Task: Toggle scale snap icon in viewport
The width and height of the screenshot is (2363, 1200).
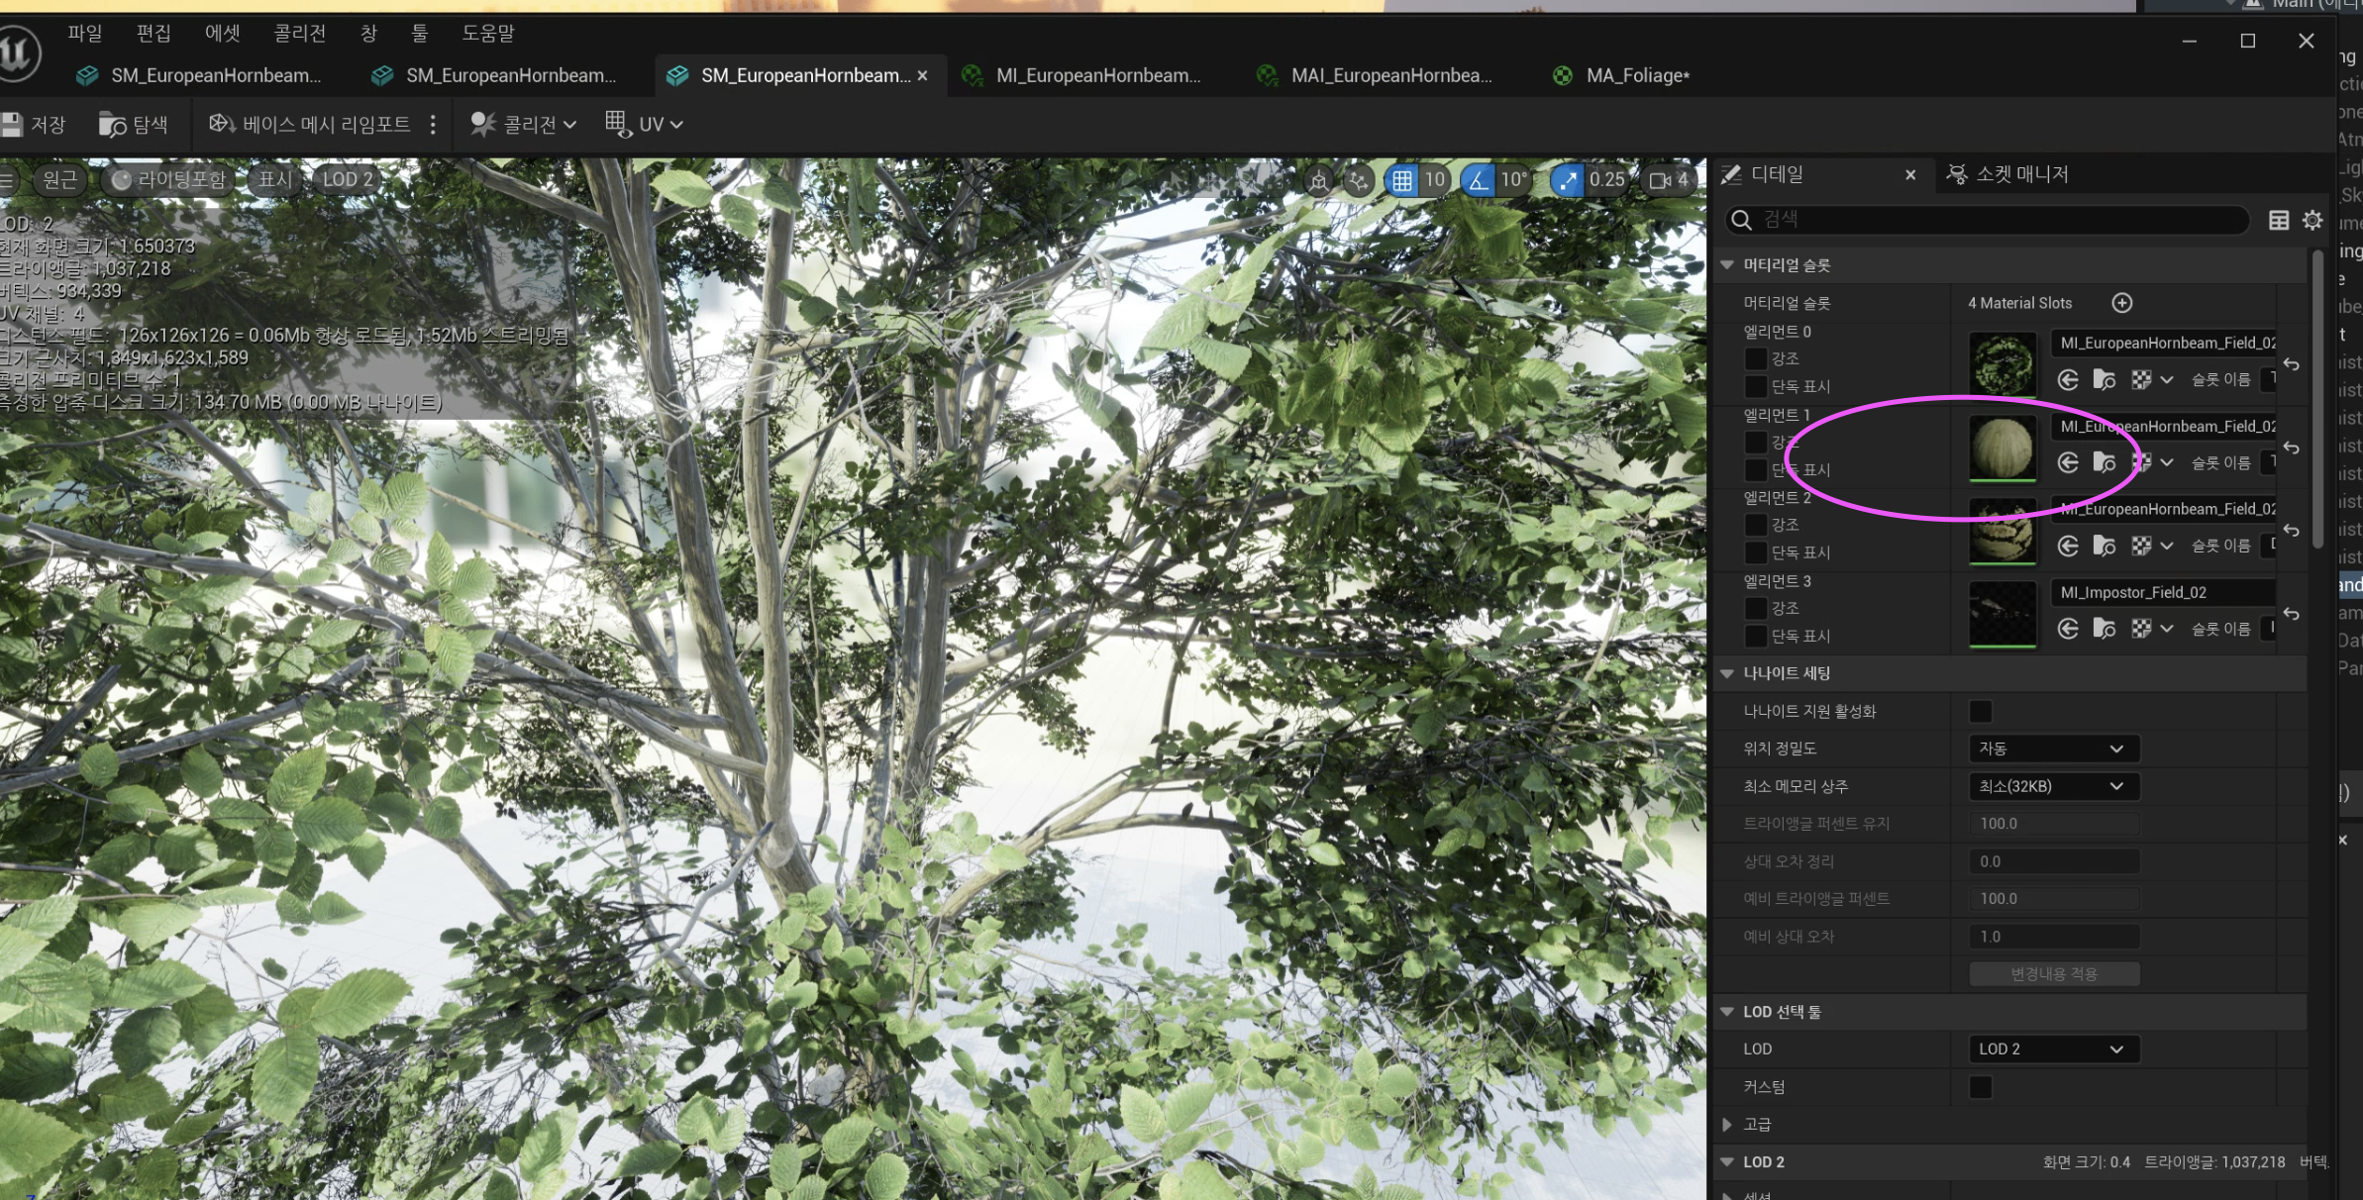Action: [1567, 180]
